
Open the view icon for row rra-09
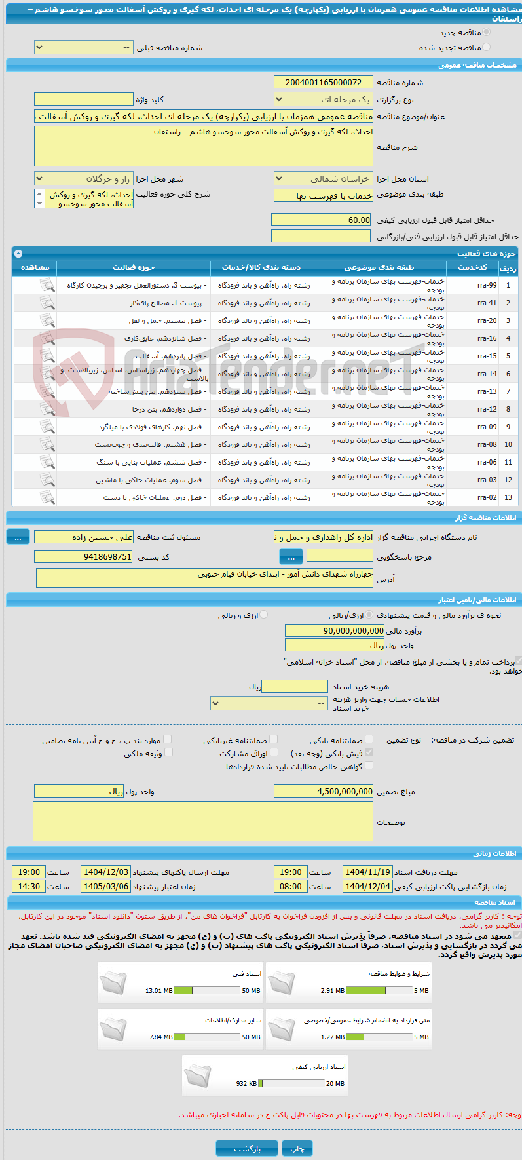tap(47, 427)
